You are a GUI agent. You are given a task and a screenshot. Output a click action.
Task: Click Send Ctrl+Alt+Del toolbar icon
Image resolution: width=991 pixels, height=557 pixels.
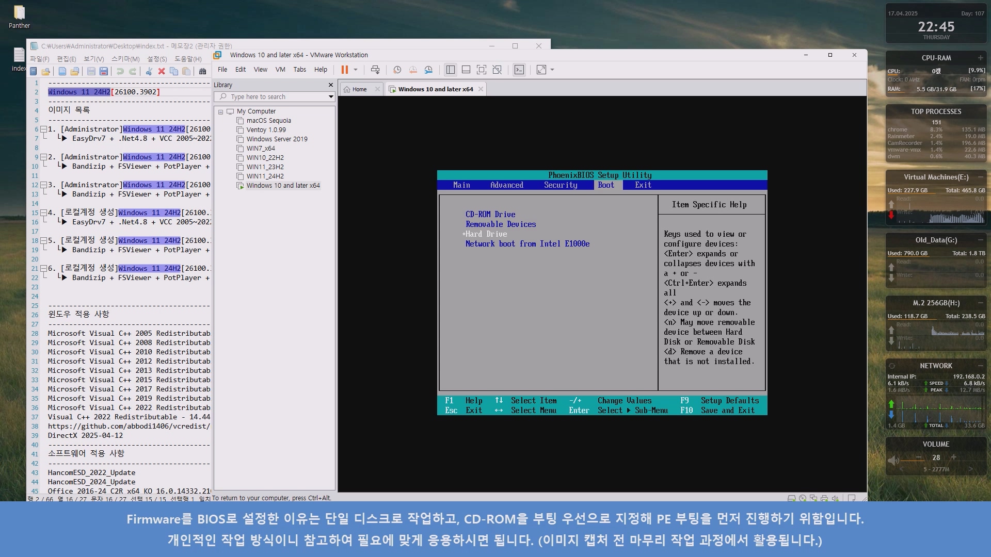(x=375, y=70)
